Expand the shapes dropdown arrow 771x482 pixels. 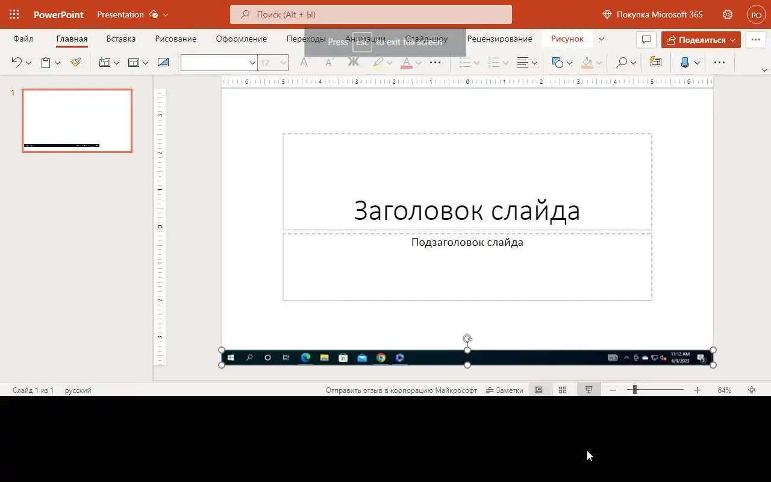[569, 63]
